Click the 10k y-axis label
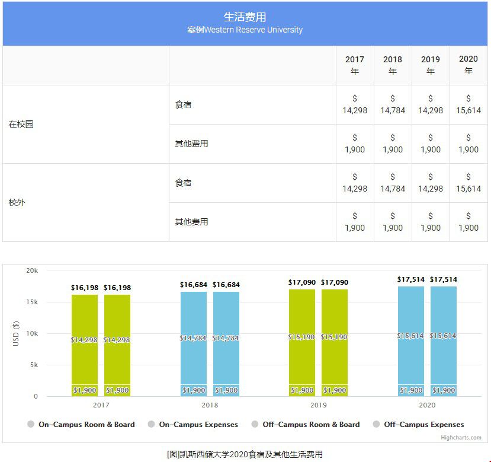The width and height of the screenshot is (491, 462). pos(32,333)
